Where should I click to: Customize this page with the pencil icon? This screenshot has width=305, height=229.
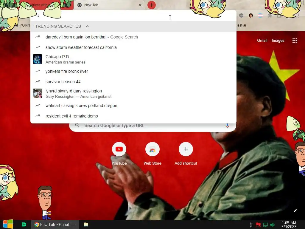pyautogui.click(x=295, y=211)
